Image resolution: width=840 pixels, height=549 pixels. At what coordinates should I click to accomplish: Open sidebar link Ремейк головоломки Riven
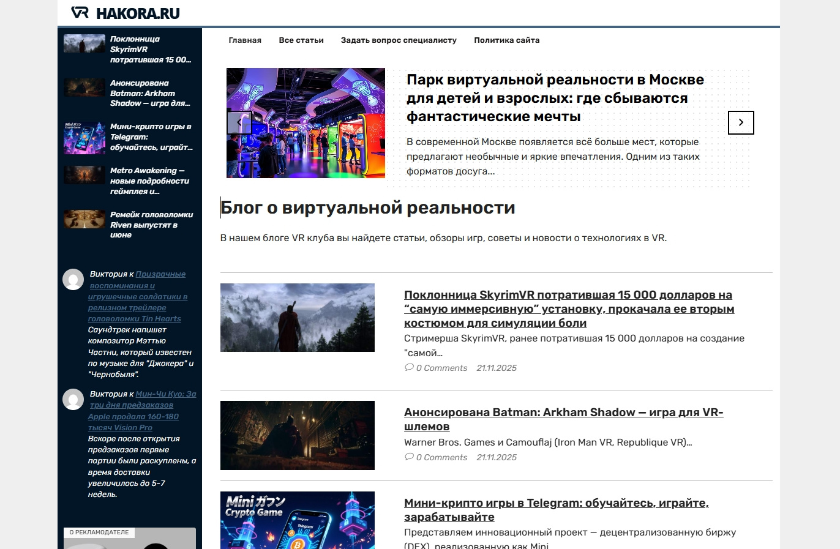(152, 225)
